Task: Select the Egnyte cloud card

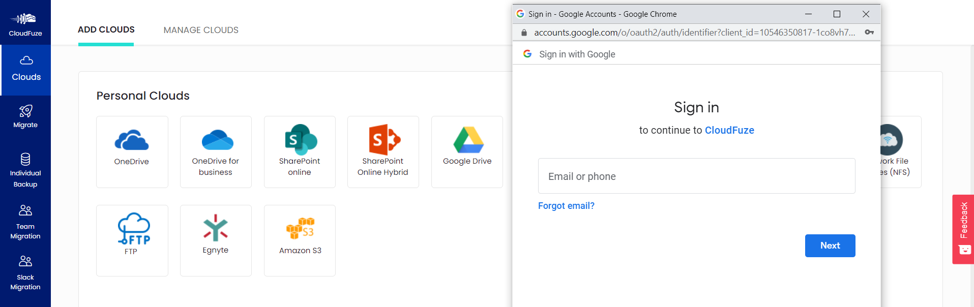Action: (216, 240)
